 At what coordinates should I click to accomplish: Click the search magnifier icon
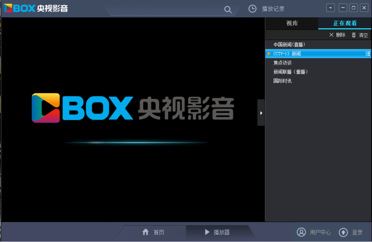[x=228, y=9]
